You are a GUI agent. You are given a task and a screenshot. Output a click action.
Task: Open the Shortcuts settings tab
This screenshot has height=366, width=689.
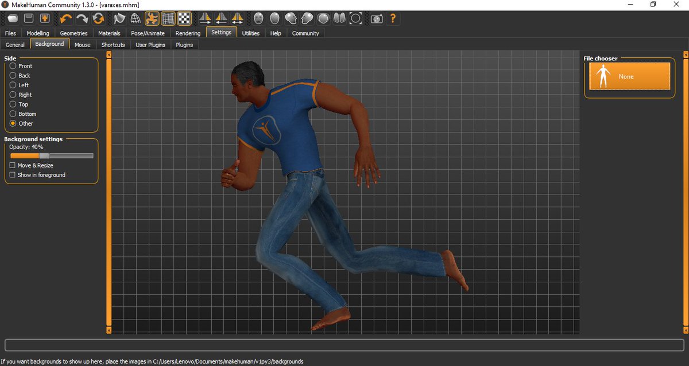[x=113, y=44]
